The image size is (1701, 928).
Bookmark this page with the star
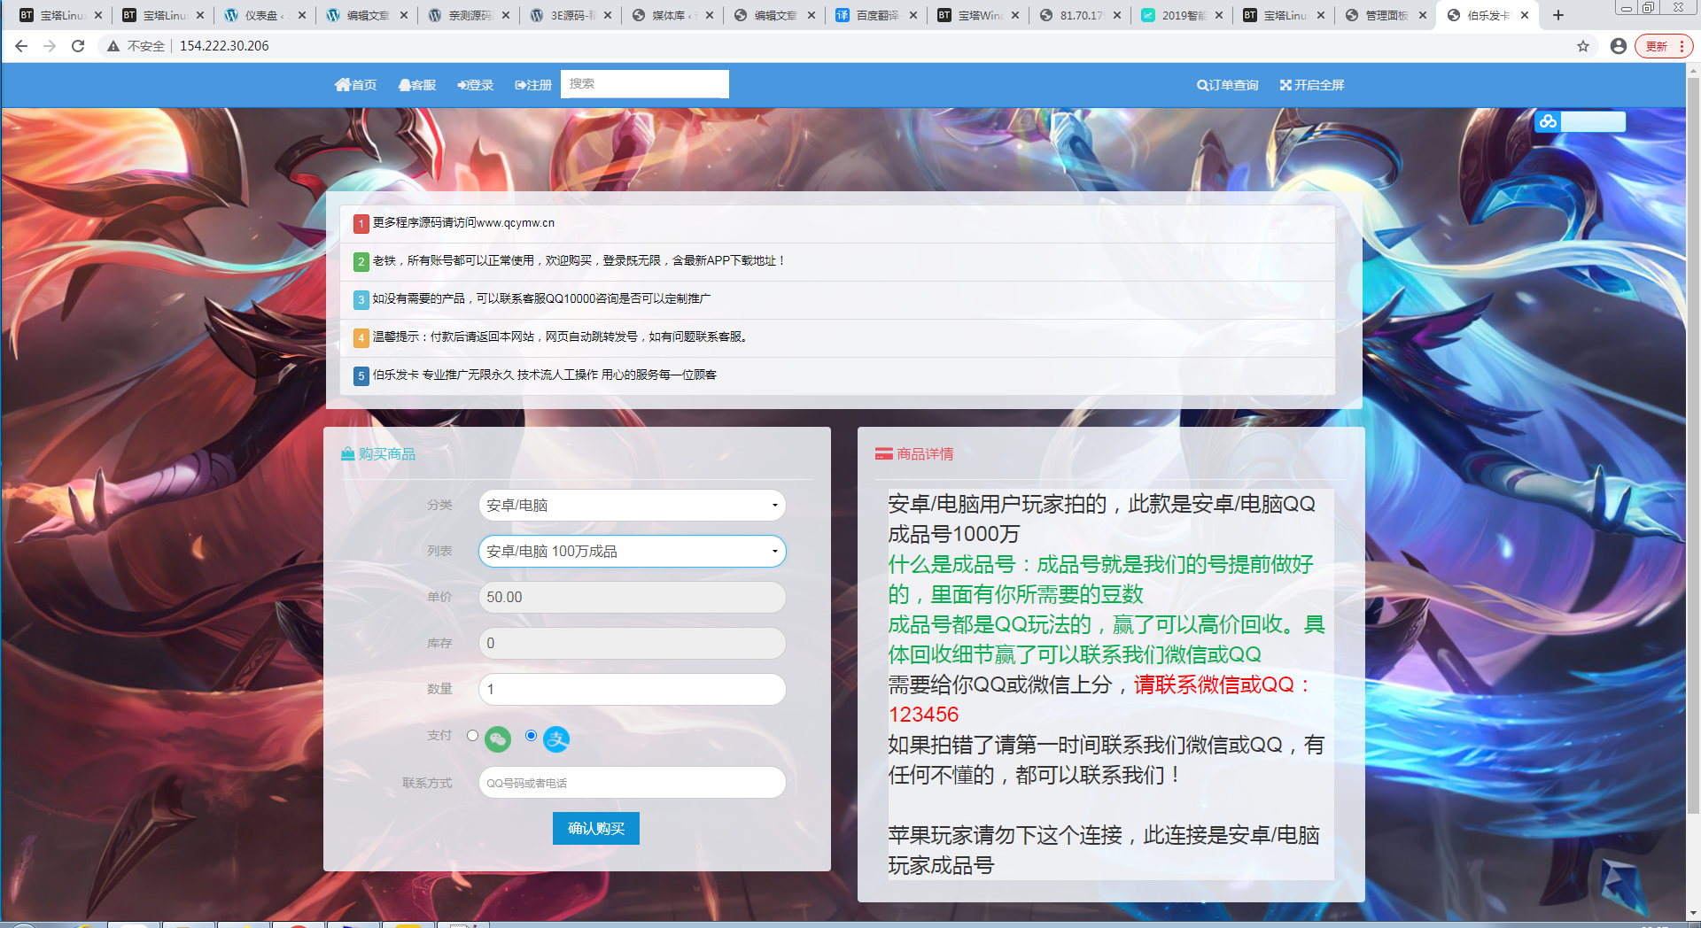coord(1583,46)
